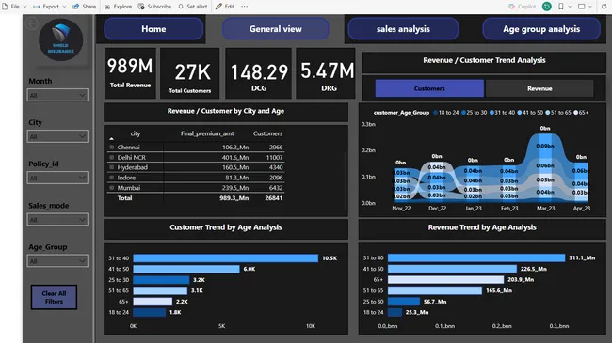Expand the Delhi NCR row

[x=112, y=157]
